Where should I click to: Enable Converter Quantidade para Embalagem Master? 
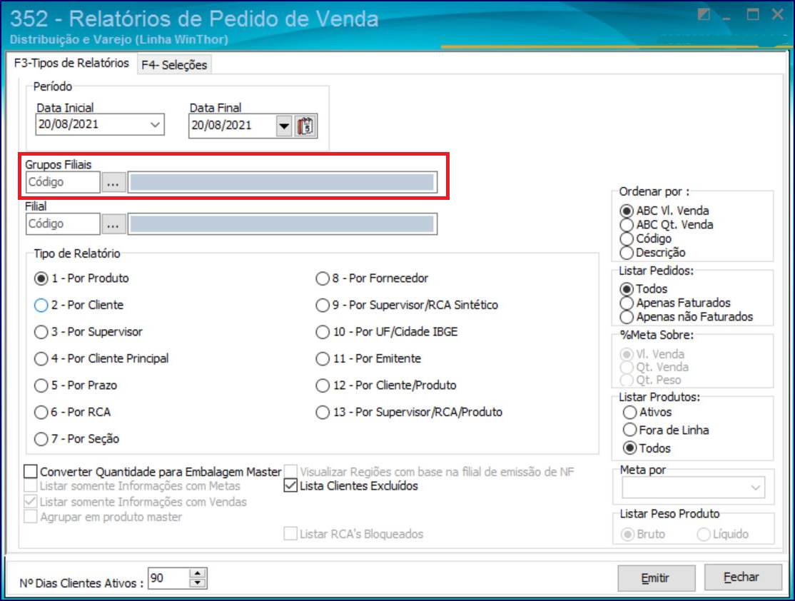click(153, 473)
